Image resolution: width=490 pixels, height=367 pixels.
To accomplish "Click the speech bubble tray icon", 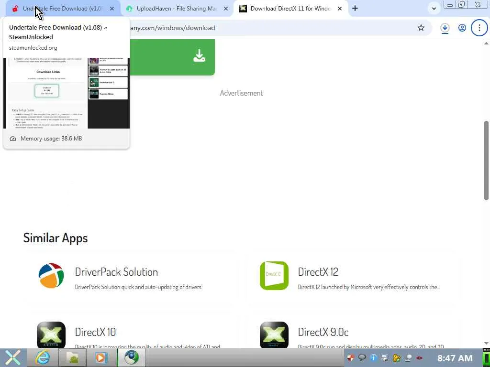I will [x=362, y=357].
